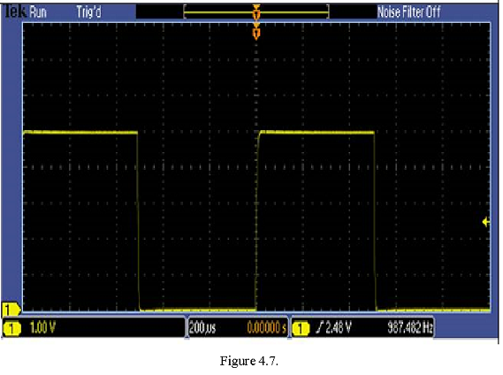Click the trigger source channel 1 badge
Viewport: 503px width, 375px height.
click(301, 328)
